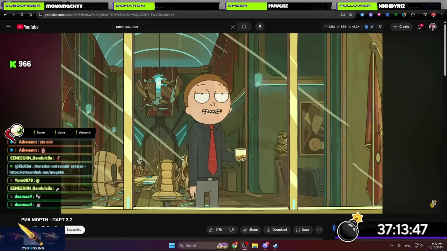Click in the search field containing 'кино задлан'
Viewport: 447px width, 251px height.
pyautogui.click(x=171, y=26)
